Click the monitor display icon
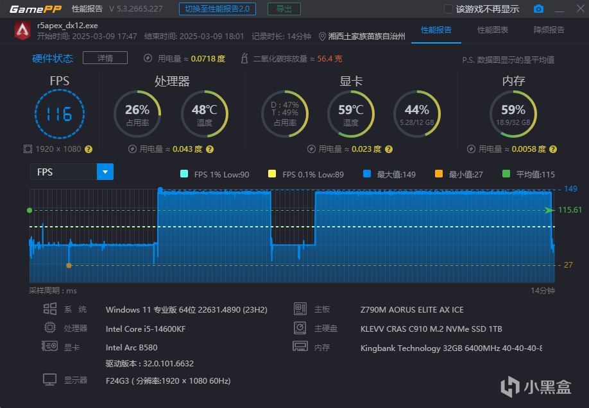Image resolution: width=589 pixels, height=408 pixels. point(49,380)
